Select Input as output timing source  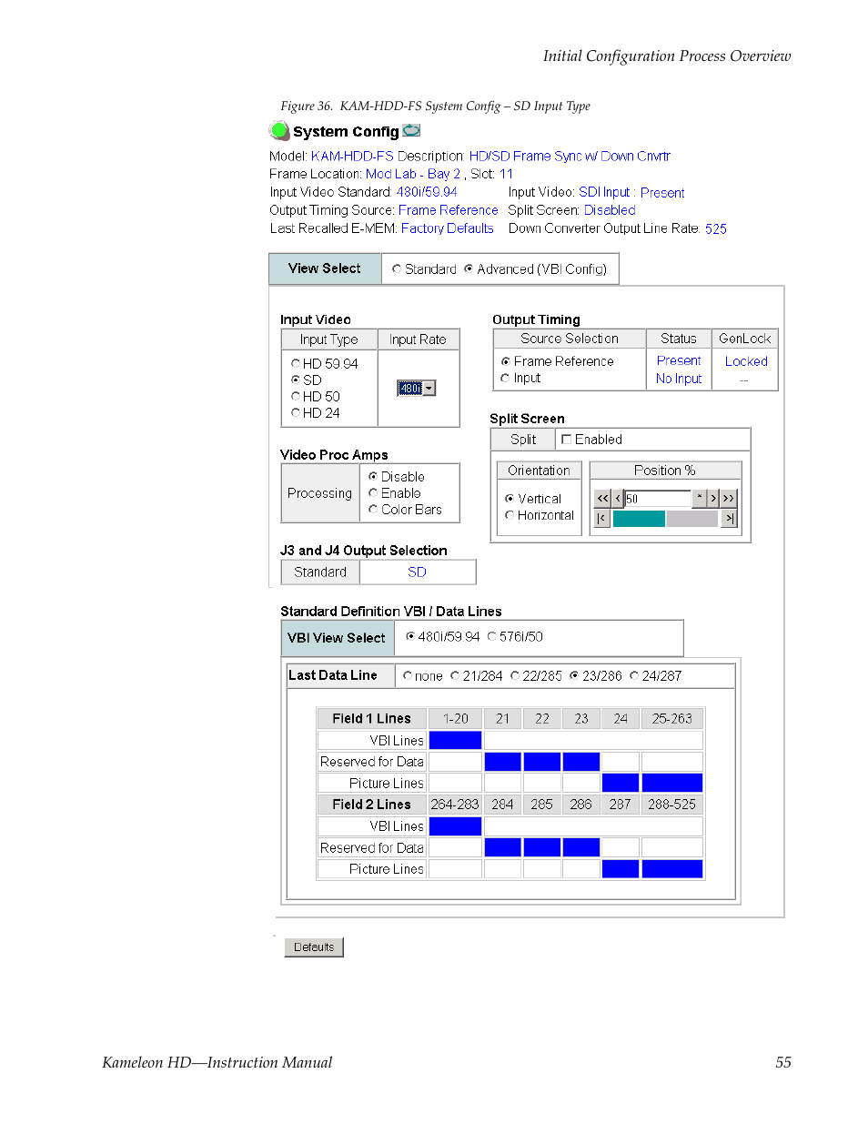tap(506, 378)
